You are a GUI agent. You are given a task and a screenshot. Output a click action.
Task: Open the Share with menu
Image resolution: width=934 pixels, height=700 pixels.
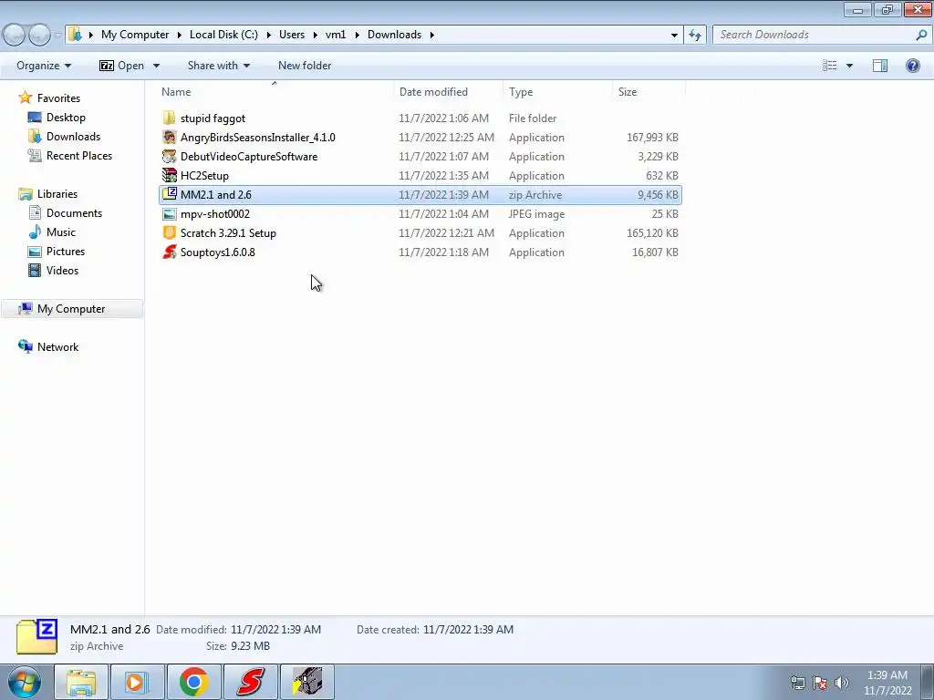(x=219, y=66)
